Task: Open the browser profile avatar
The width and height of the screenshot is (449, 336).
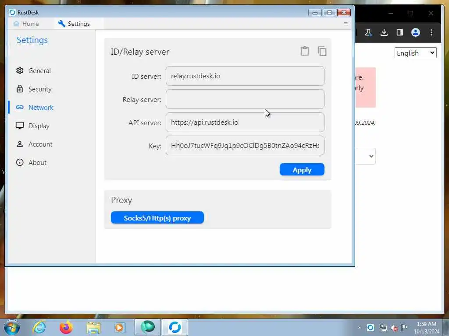Action: click(x=416, y=32)
